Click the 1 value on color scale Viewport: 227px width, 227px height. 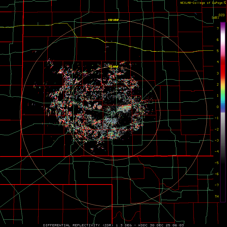pos(218,96)
